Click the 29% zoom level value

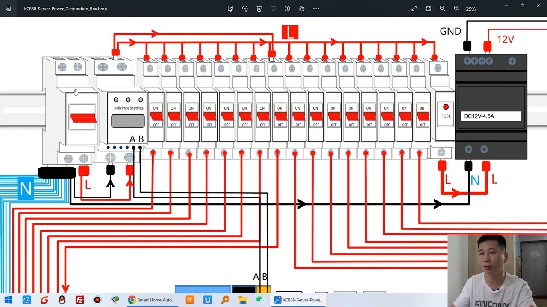click(x=471, y=9)
